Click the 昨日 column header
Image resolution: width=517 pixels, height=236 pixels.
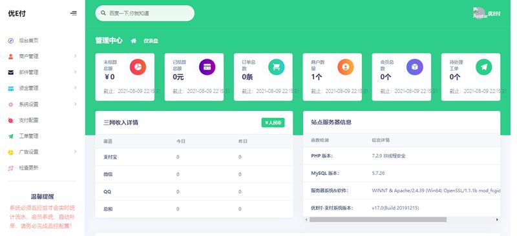(243, 141)
